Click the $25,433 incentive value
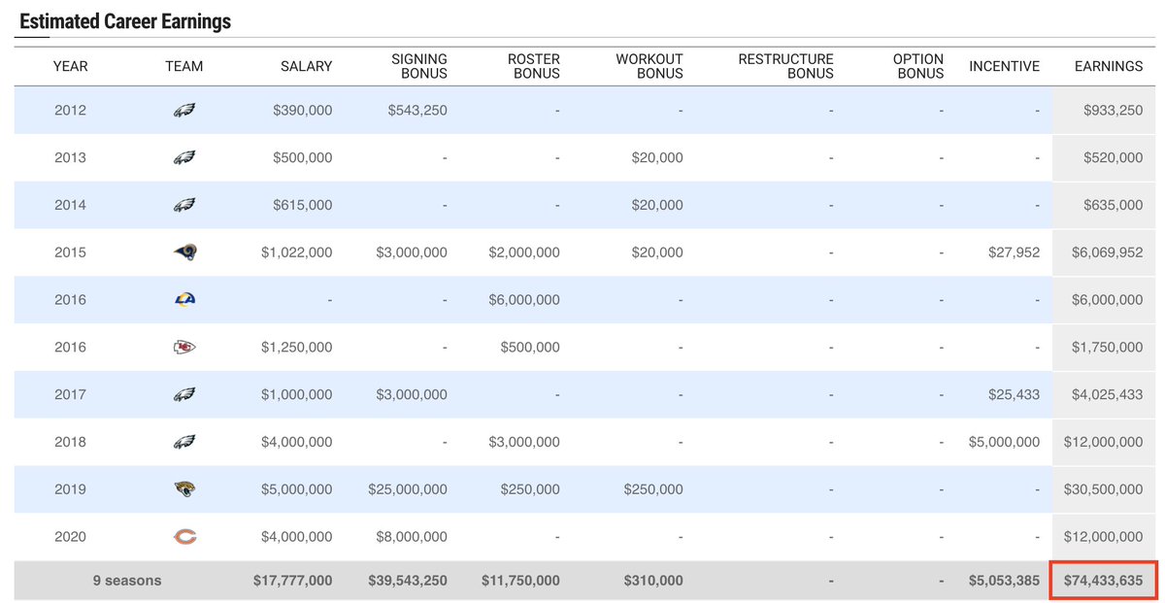This screenshot has width=1165, height=603. 1014,395
